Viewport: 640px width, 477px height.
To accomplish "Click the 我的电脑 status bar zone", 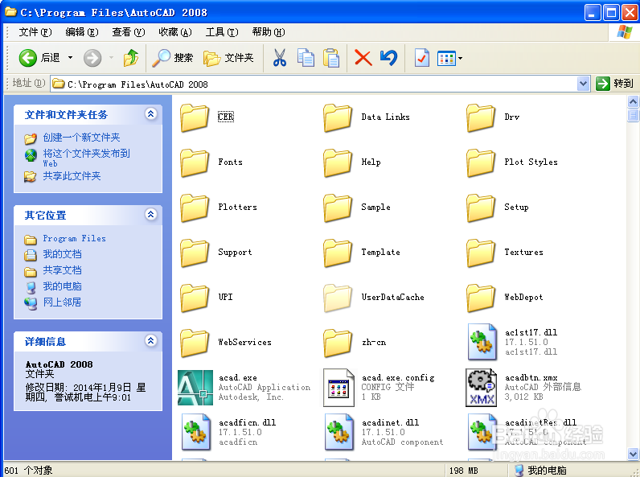I will pos(541,471).
